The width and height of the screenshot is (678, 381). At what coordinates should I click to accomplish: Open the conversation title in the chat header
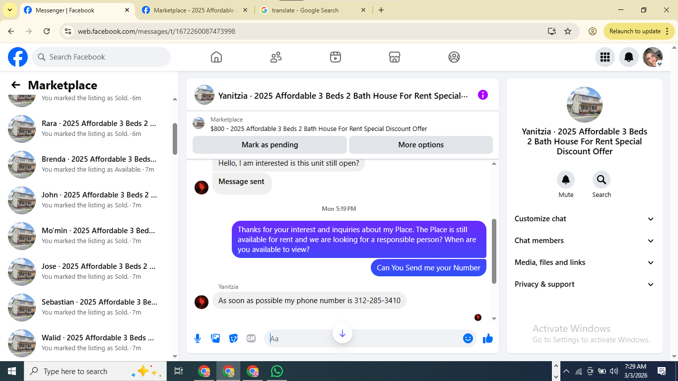[343, 96]
